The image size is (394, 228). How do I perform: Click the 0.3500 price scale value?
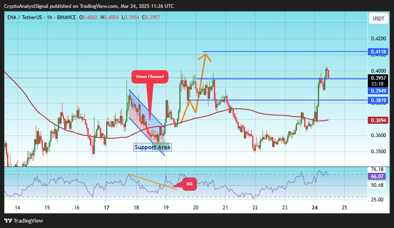[x=379, y=152]
